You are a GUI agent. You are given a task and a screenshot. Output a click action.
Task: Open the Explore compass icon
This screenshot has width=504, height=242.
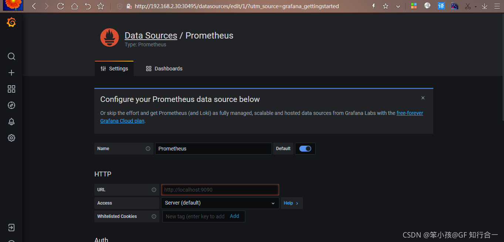pos(11,105)
